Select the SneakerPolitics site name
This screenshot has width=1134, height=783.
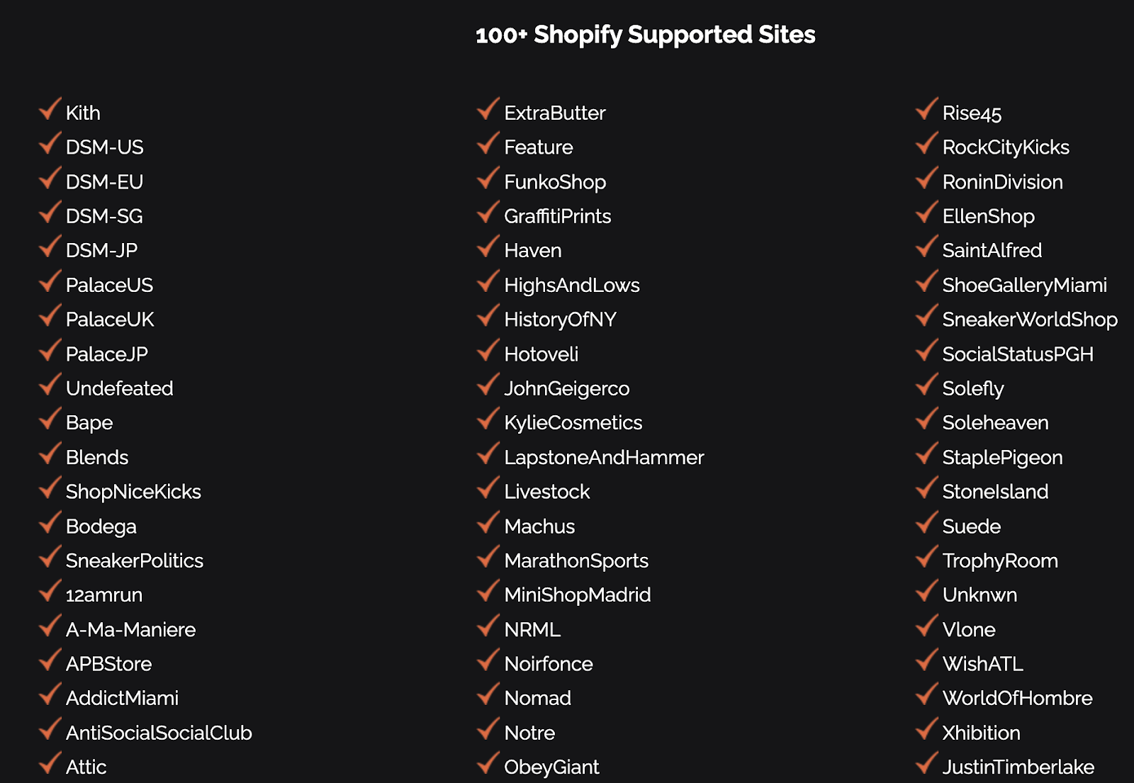point(134,561)
